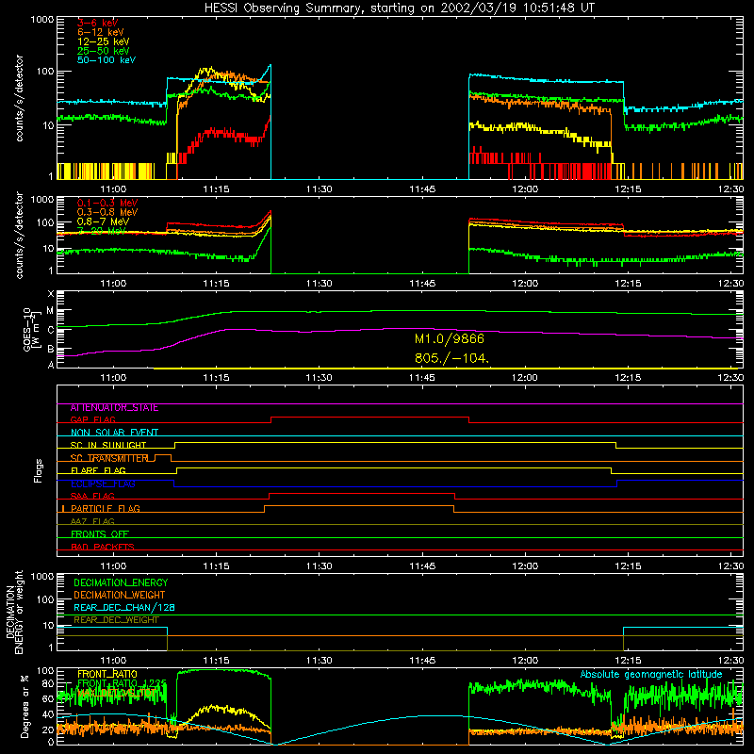Click the '0.1-0.3 MeV' legend entry
This screenshot has height=754, width=754.
(107, 203)
